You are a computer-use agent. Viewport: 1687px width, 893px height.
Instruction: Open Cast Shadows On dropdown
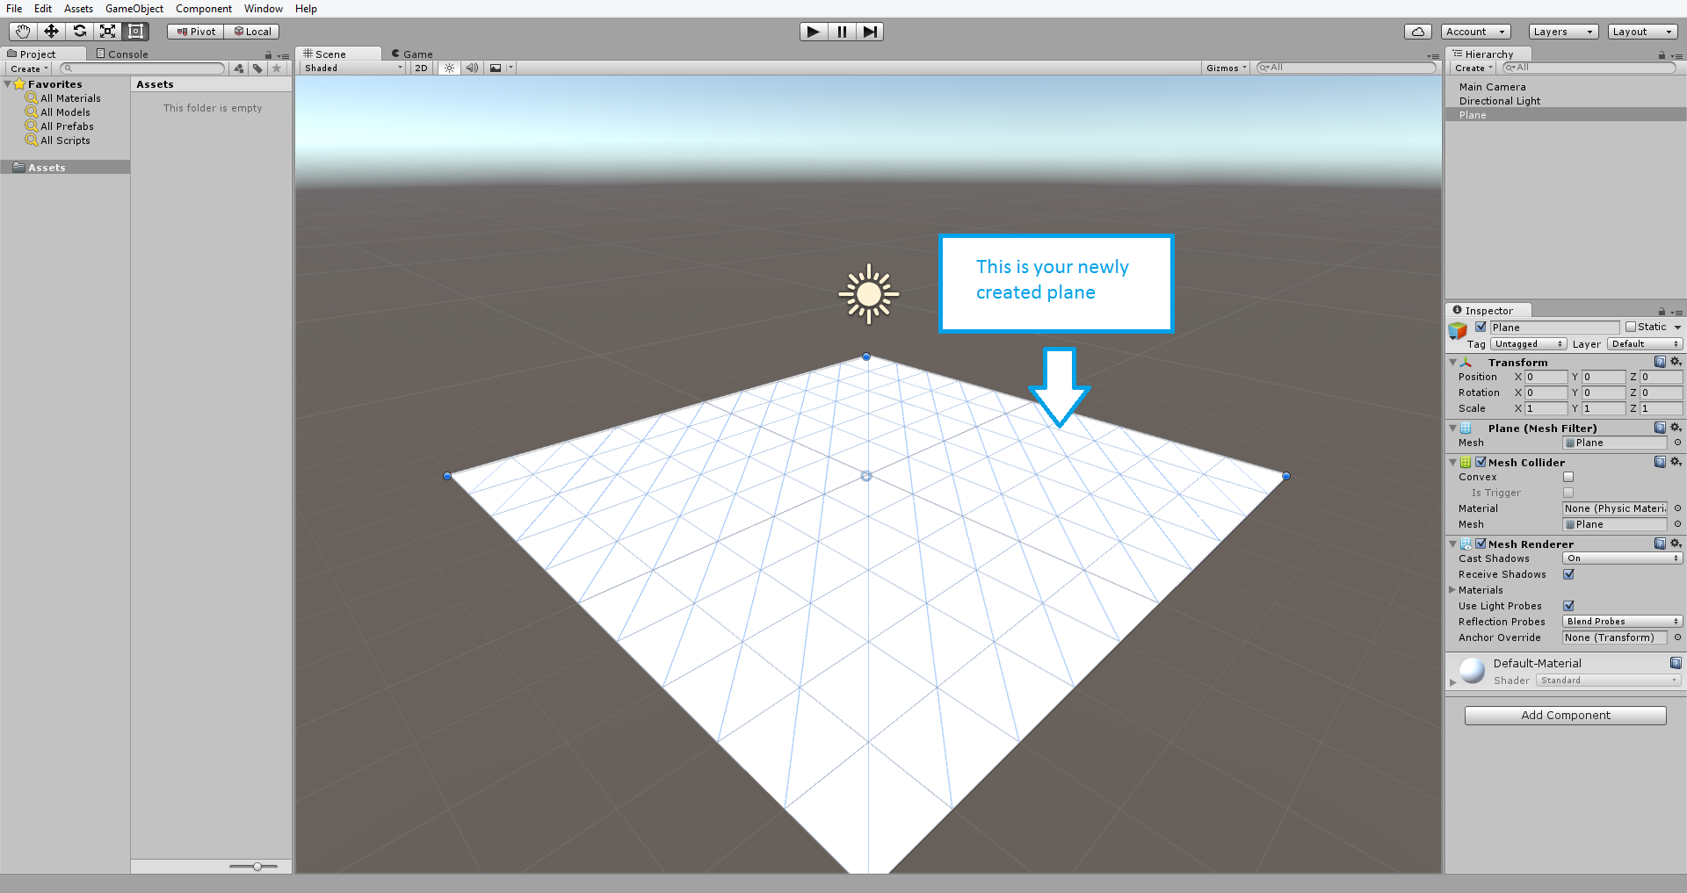1622,558
